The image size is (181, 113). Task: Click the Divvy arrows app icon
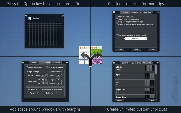[x=90, y=56]
